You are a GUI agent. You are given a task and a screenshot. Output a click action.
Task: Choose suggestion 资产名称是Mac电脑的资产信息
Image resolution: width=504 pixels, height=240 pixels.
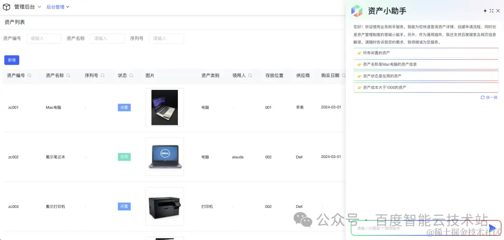426,64
